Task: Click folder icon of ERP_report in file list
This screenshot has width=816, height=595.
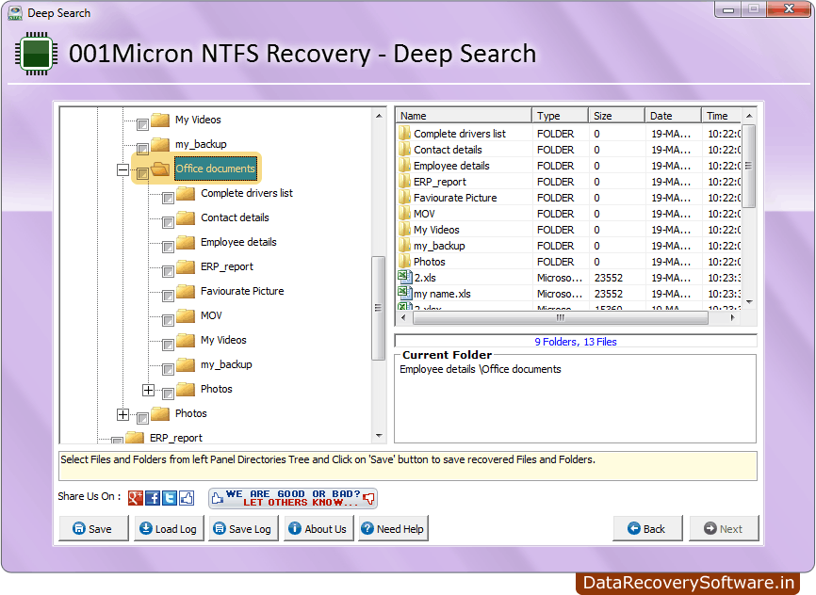Action: [x=405, y=182]
